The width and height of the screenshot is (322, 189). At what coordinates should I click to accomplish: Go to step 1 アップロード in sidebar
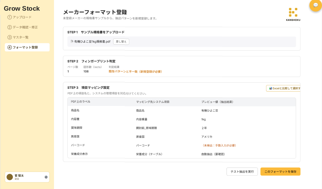pyautogui.click(x=19, y=17)
